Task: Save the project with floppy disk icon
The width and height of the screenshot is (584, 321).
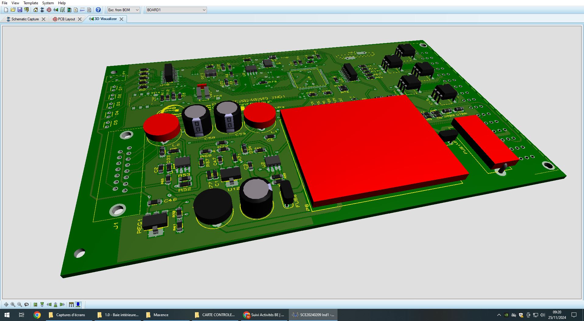Action: pos(20,10)
